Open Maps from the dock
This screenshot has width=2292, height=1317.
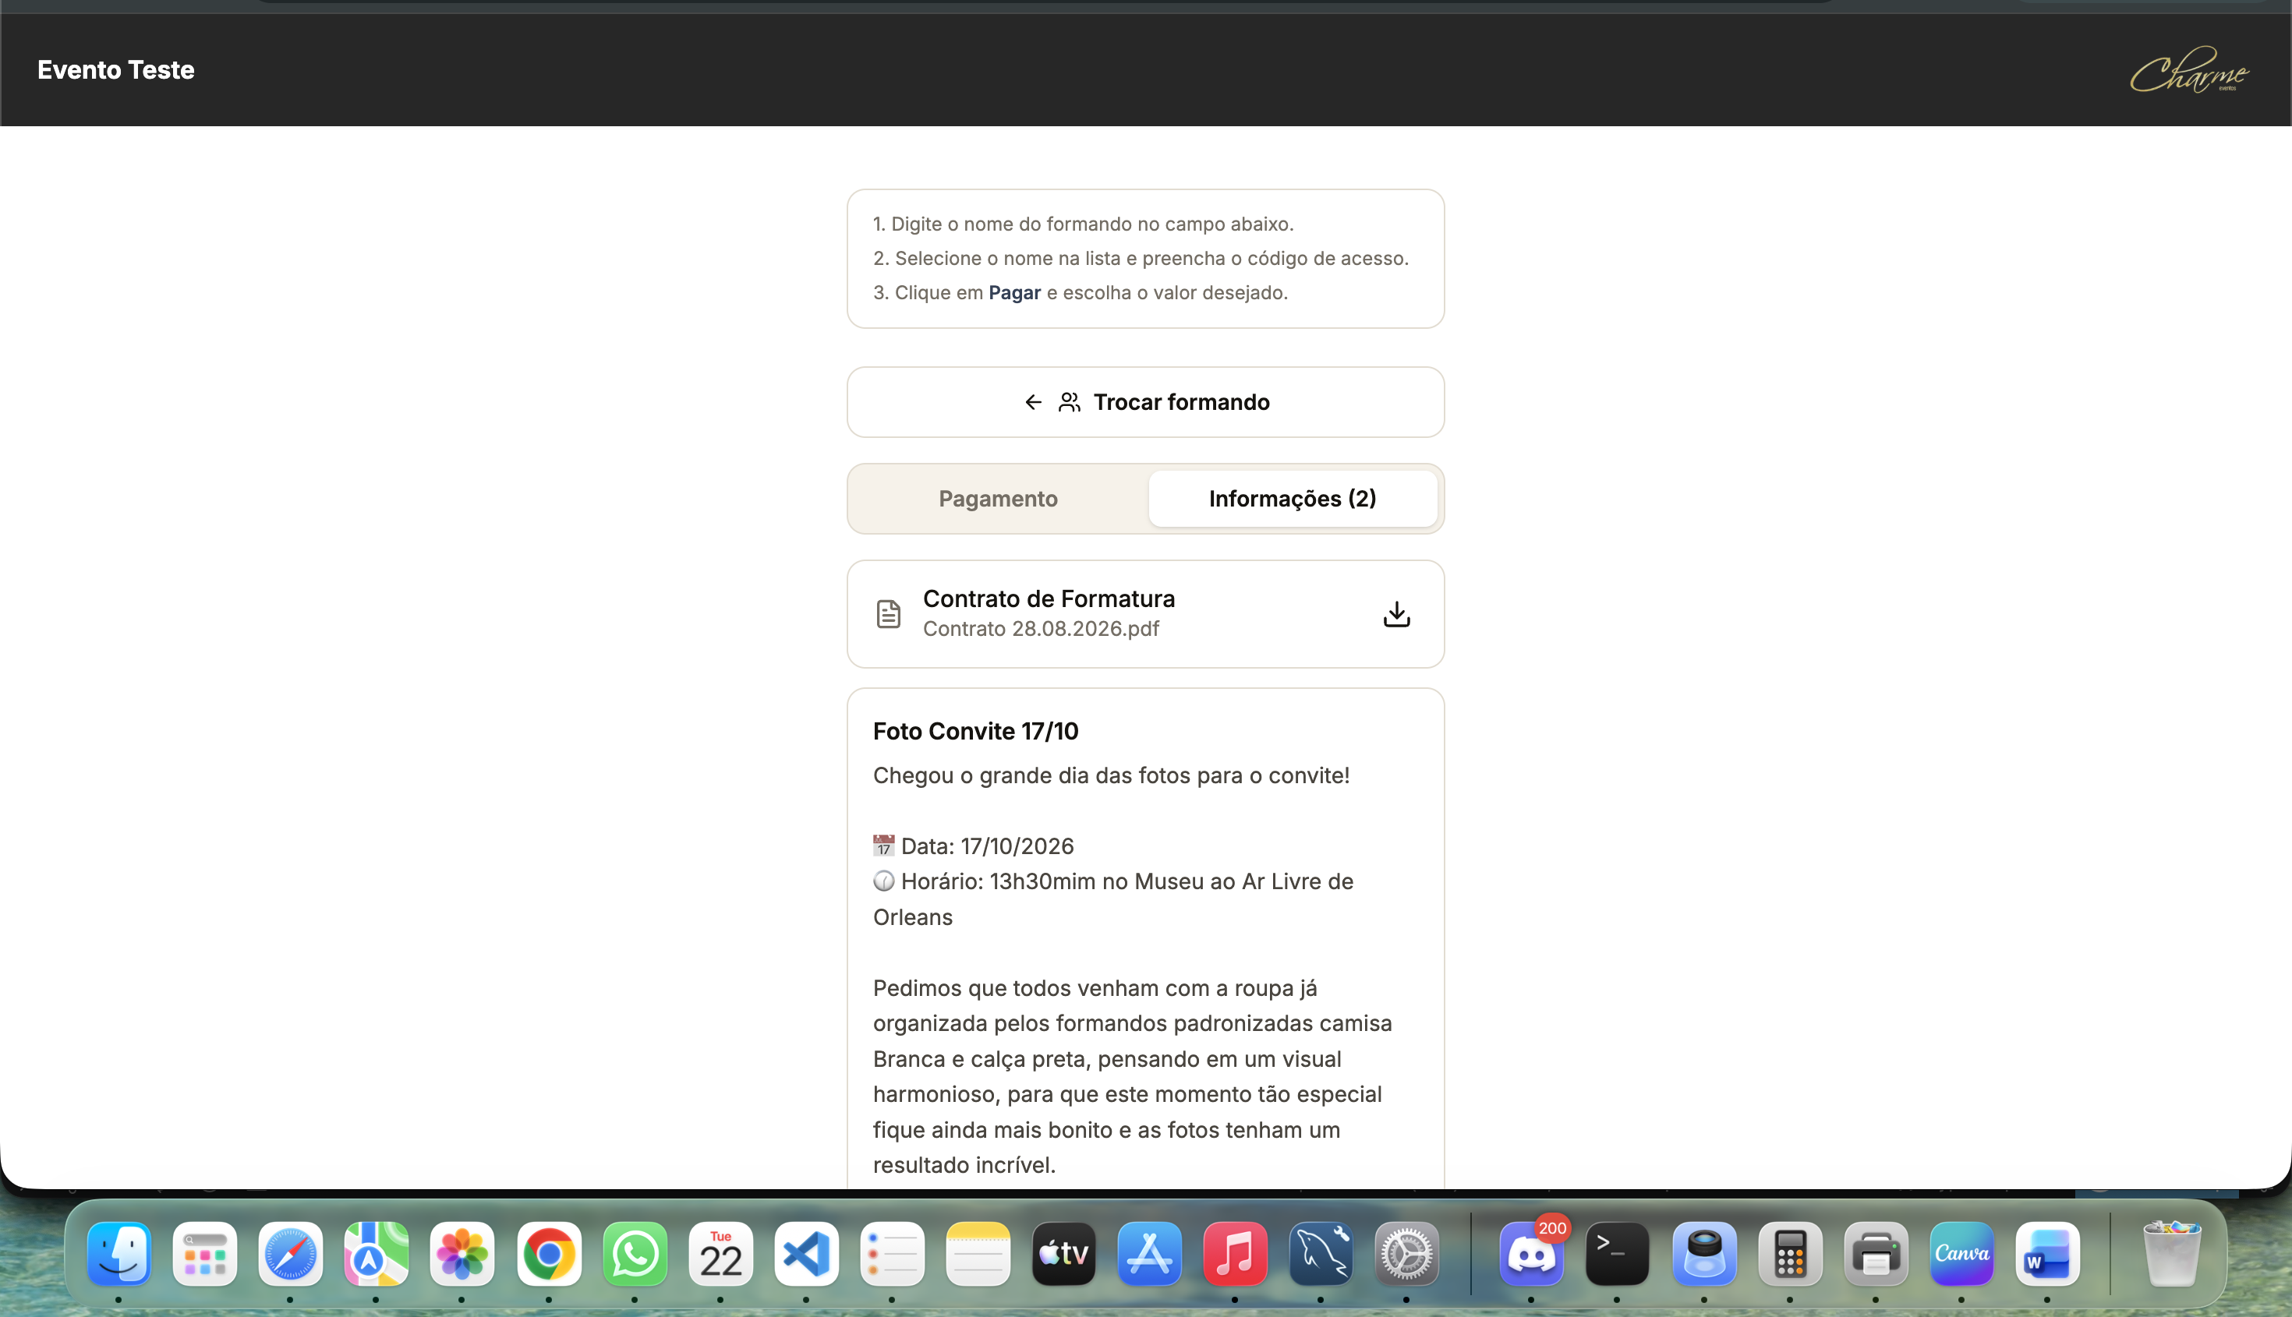(x=377, y=1254)
